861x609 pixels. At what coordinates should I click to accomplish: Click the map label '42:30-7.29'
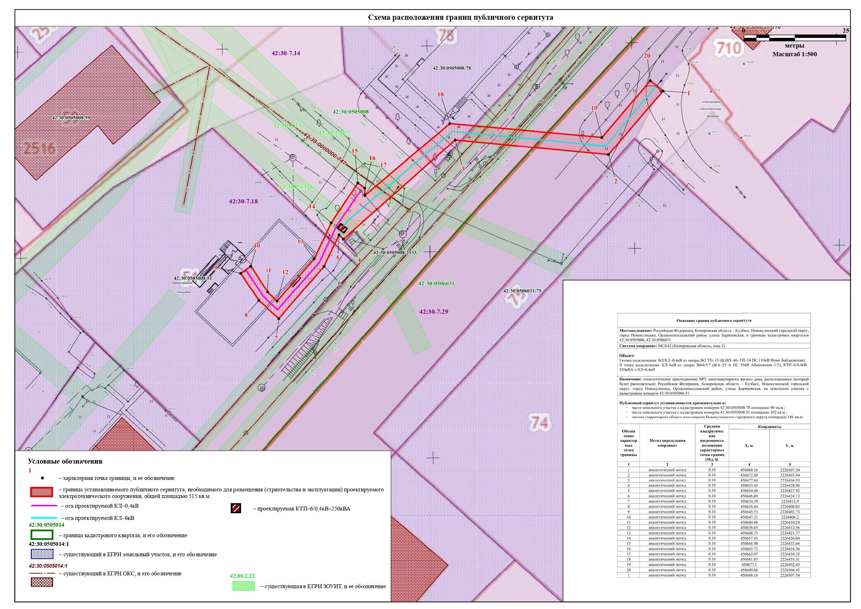point(434,312)
